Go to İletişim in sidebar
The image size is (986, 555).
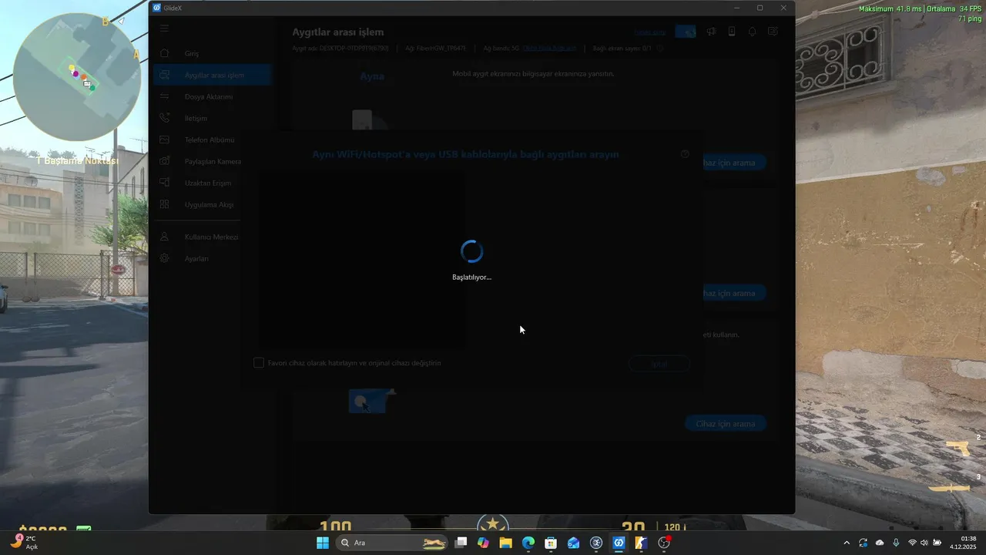coord(212,118)
